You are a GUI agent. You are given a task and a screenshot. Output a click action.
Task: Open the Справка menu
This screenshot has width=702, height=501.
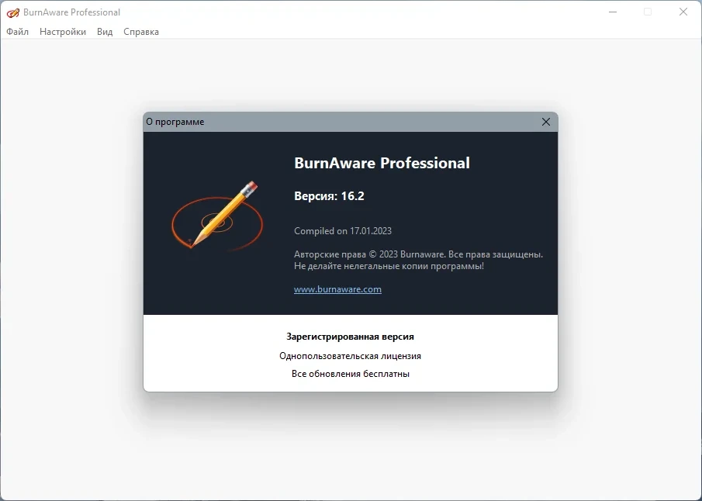(x=141, y=32)
